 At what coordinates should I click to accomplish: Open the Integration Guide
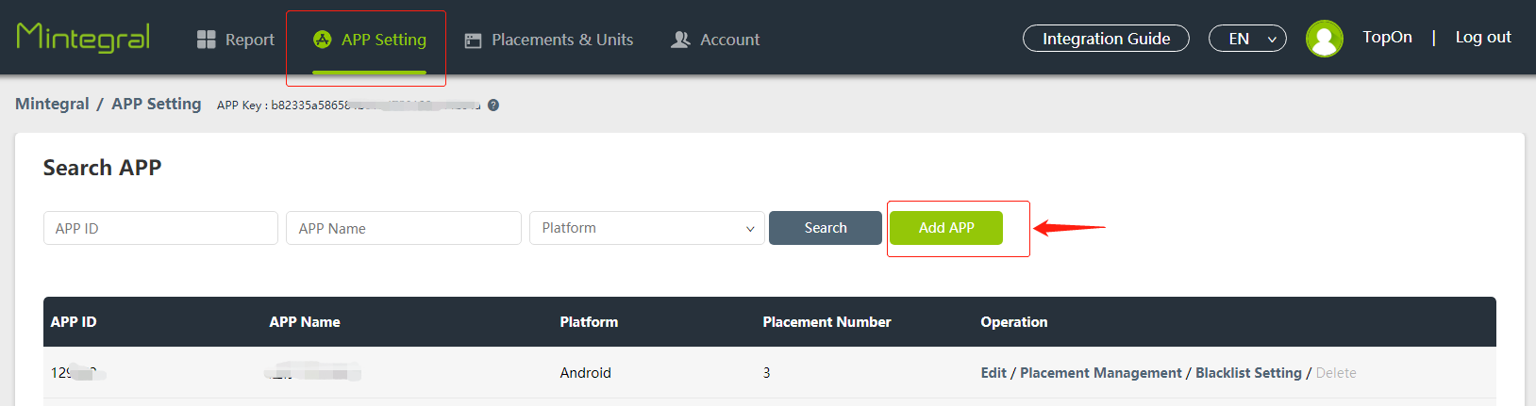tap(1106, 39)
